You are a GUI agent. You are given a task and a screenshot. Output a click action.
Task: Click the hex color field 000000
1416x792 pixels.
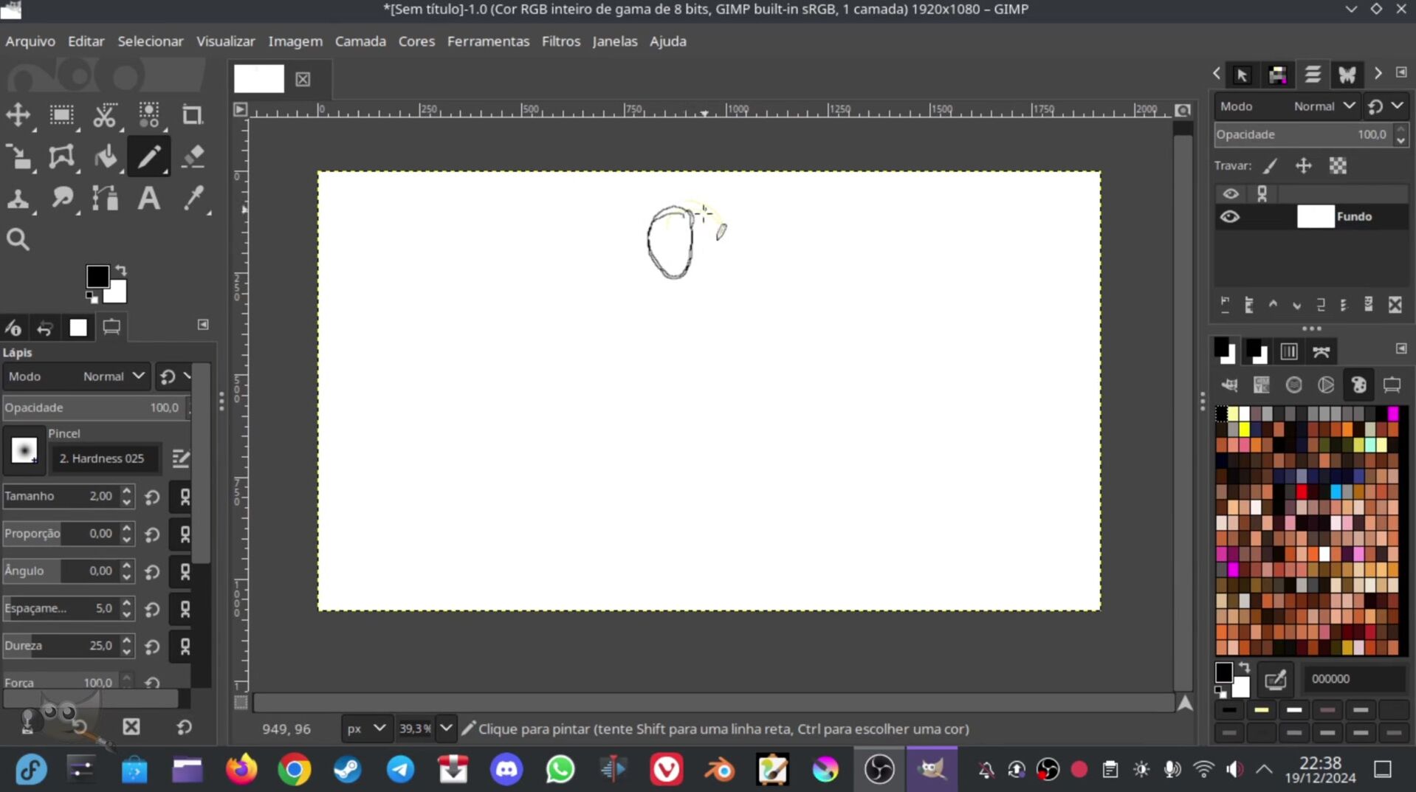pos(1355,679)
